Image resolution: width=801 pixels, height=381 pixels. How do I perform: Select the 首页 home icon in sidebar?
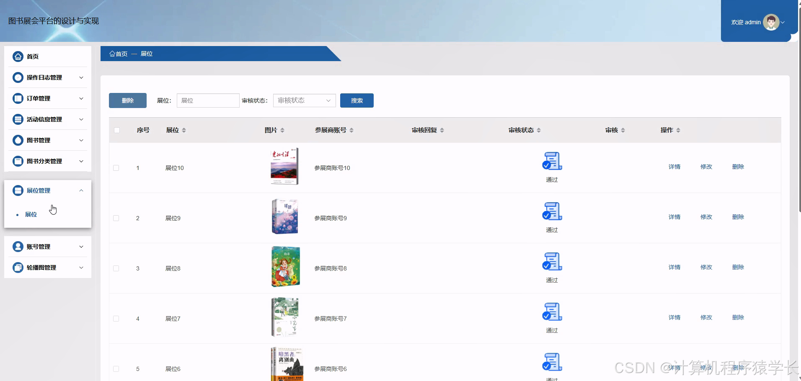tap(18, 56)
